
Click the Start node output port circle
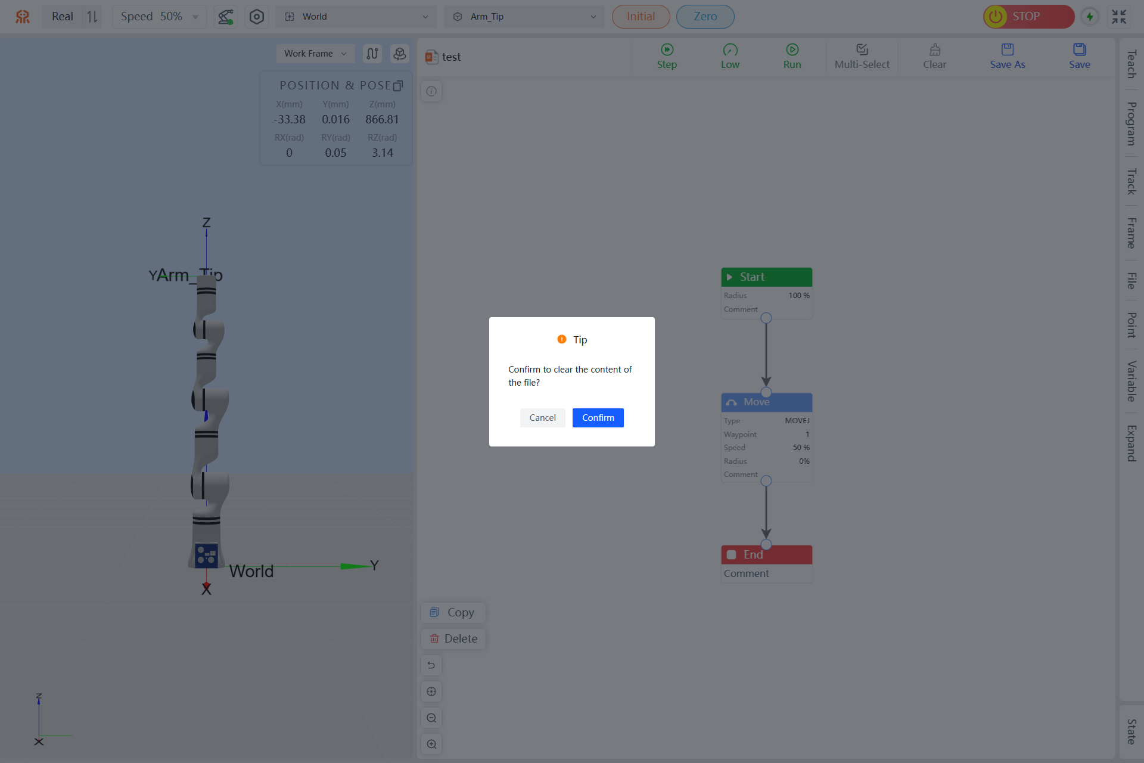click(766, 318)
